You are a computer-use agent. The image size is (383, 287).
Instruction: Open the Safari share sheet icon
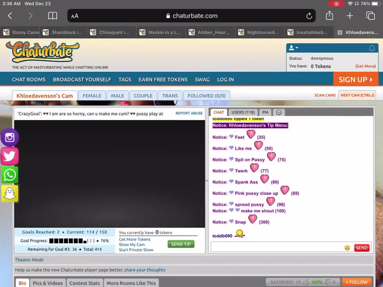(330, 16)
